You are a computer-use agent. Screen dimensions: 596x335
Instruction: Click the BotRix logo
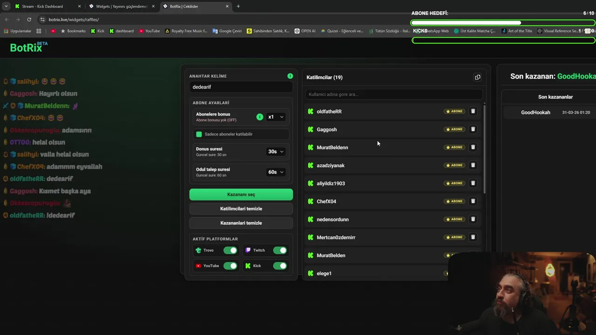(29, 47)
